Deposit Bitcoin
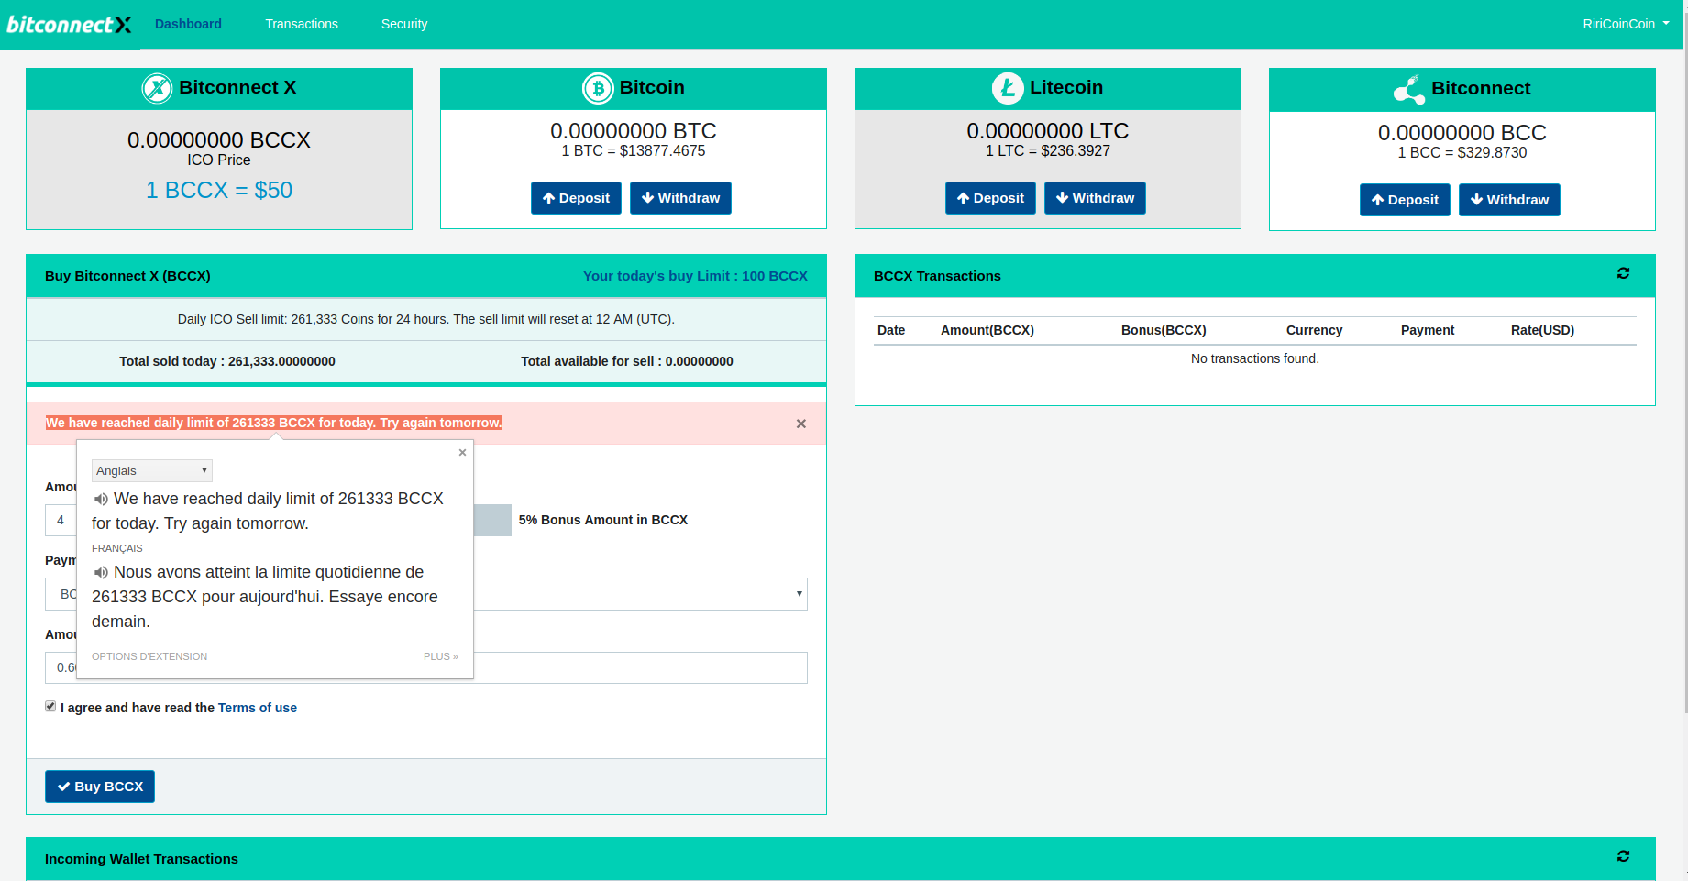The height and width of the screenshot is (881, 1688). 576,198
